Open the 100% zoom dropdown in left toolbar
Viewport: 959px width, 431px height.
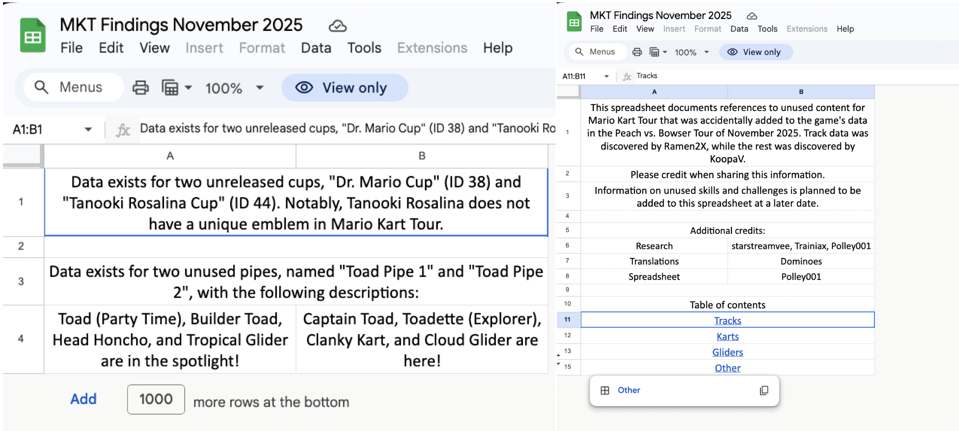tap(260, 88)
